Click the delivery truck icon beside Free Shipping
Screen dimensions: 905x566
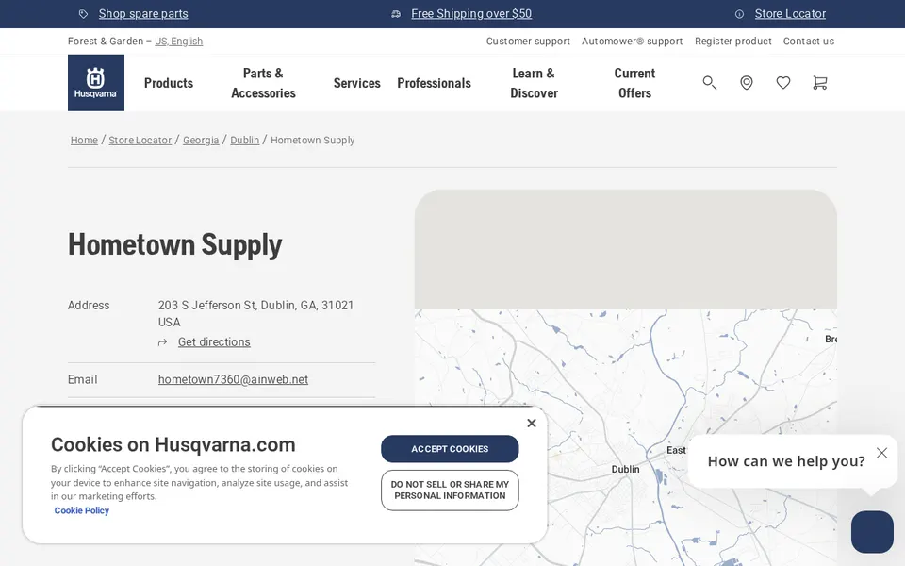(x=396, y=14)
